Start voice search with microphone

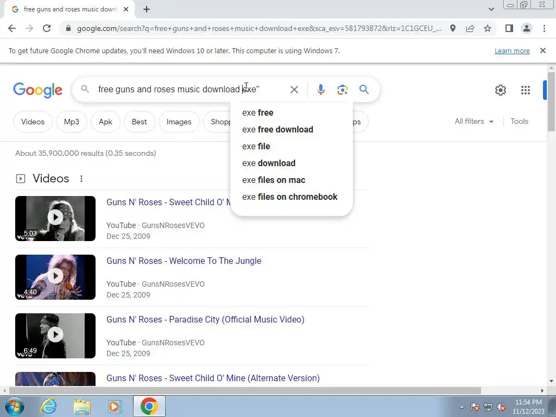coord(320,90)
